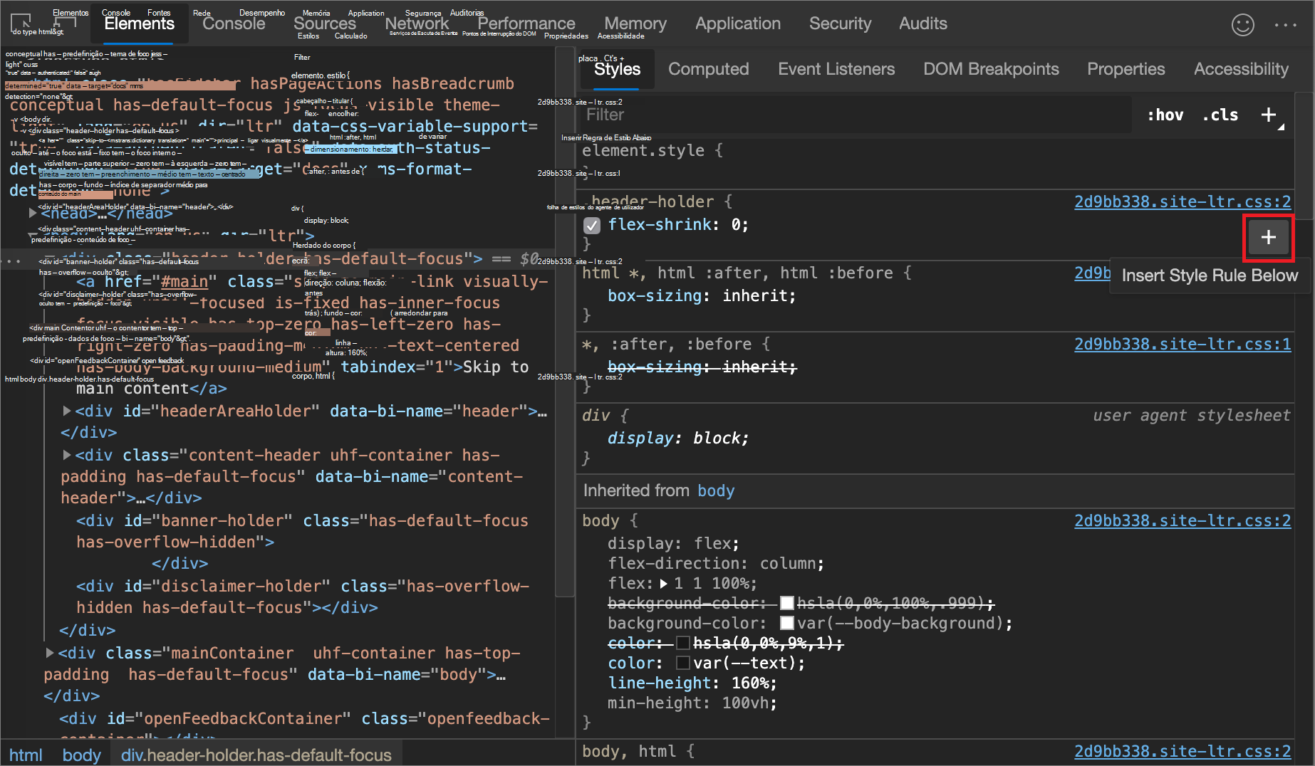Click the smiley feedback icon

1242,25
